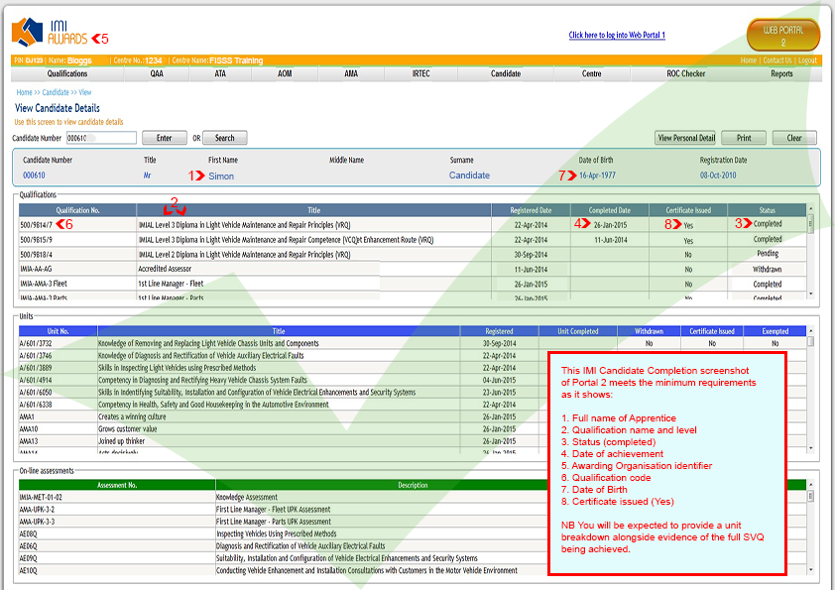Screen dimensions: 835x590
Task: Click the '1st Line Manager - Fleet' title
Action: click(x=171, y=285)
